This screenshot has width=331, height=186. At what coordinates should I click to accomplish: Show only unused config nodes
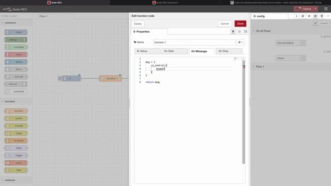click(324, 23)
